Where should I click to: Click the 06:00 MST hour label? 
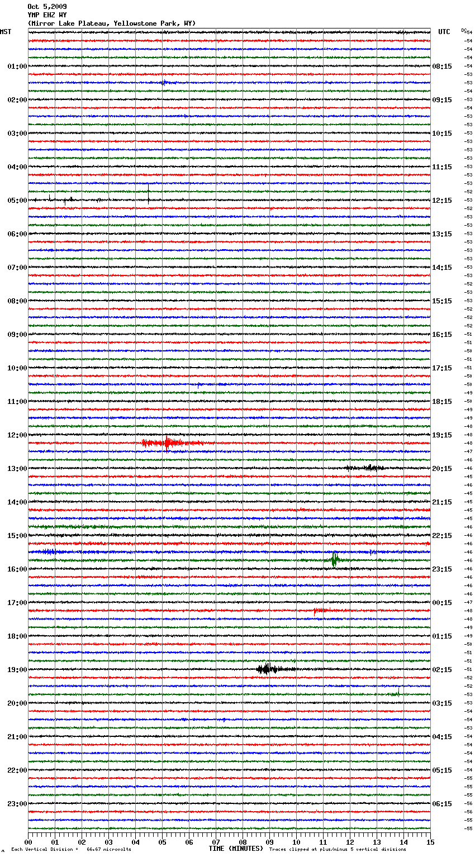17,234
